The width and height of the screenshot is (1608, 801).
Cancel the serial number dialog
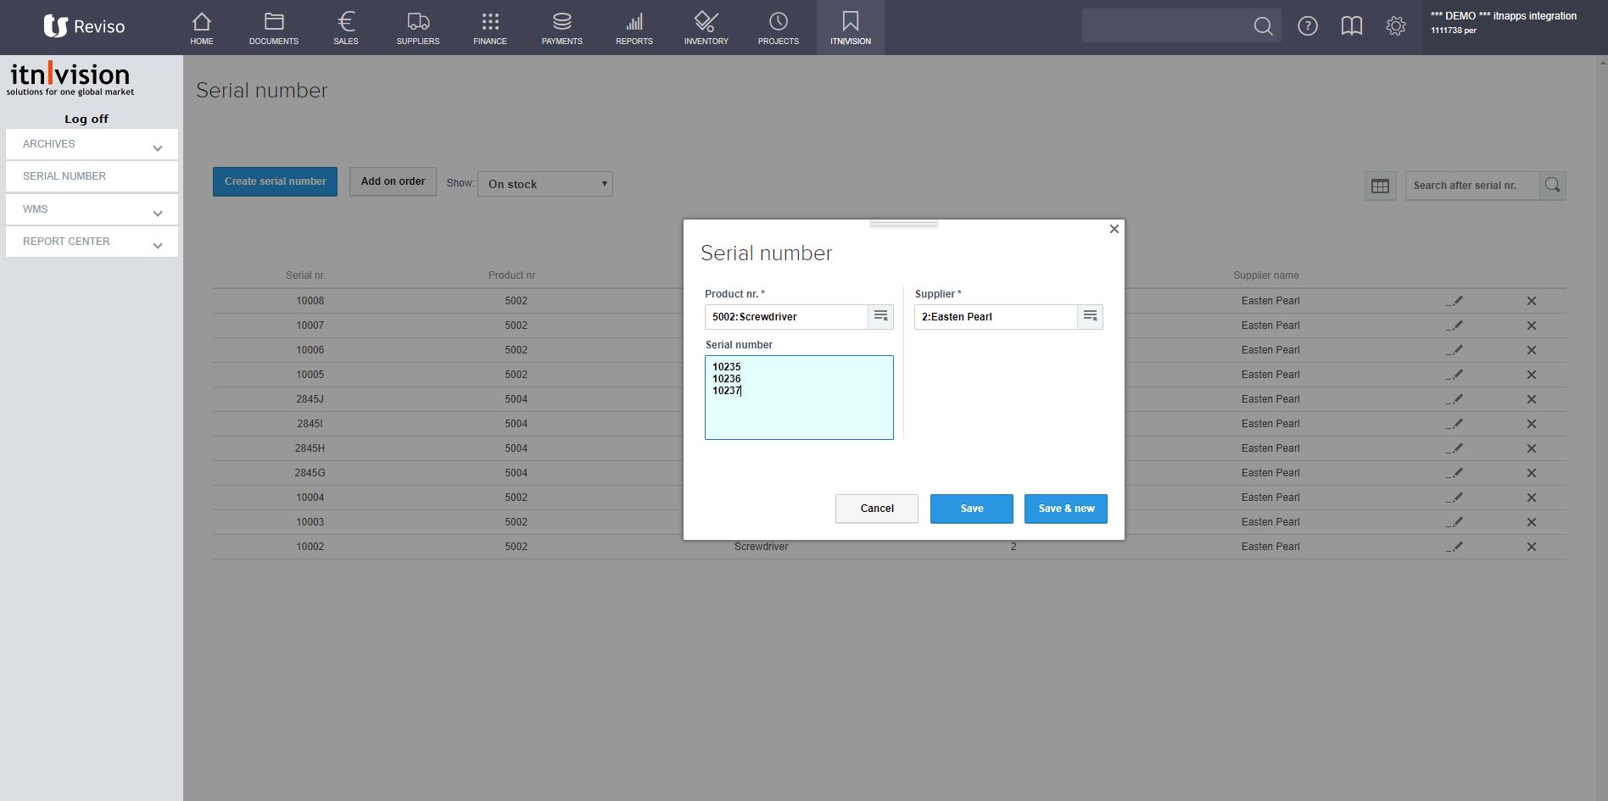(x=876, y=509)
